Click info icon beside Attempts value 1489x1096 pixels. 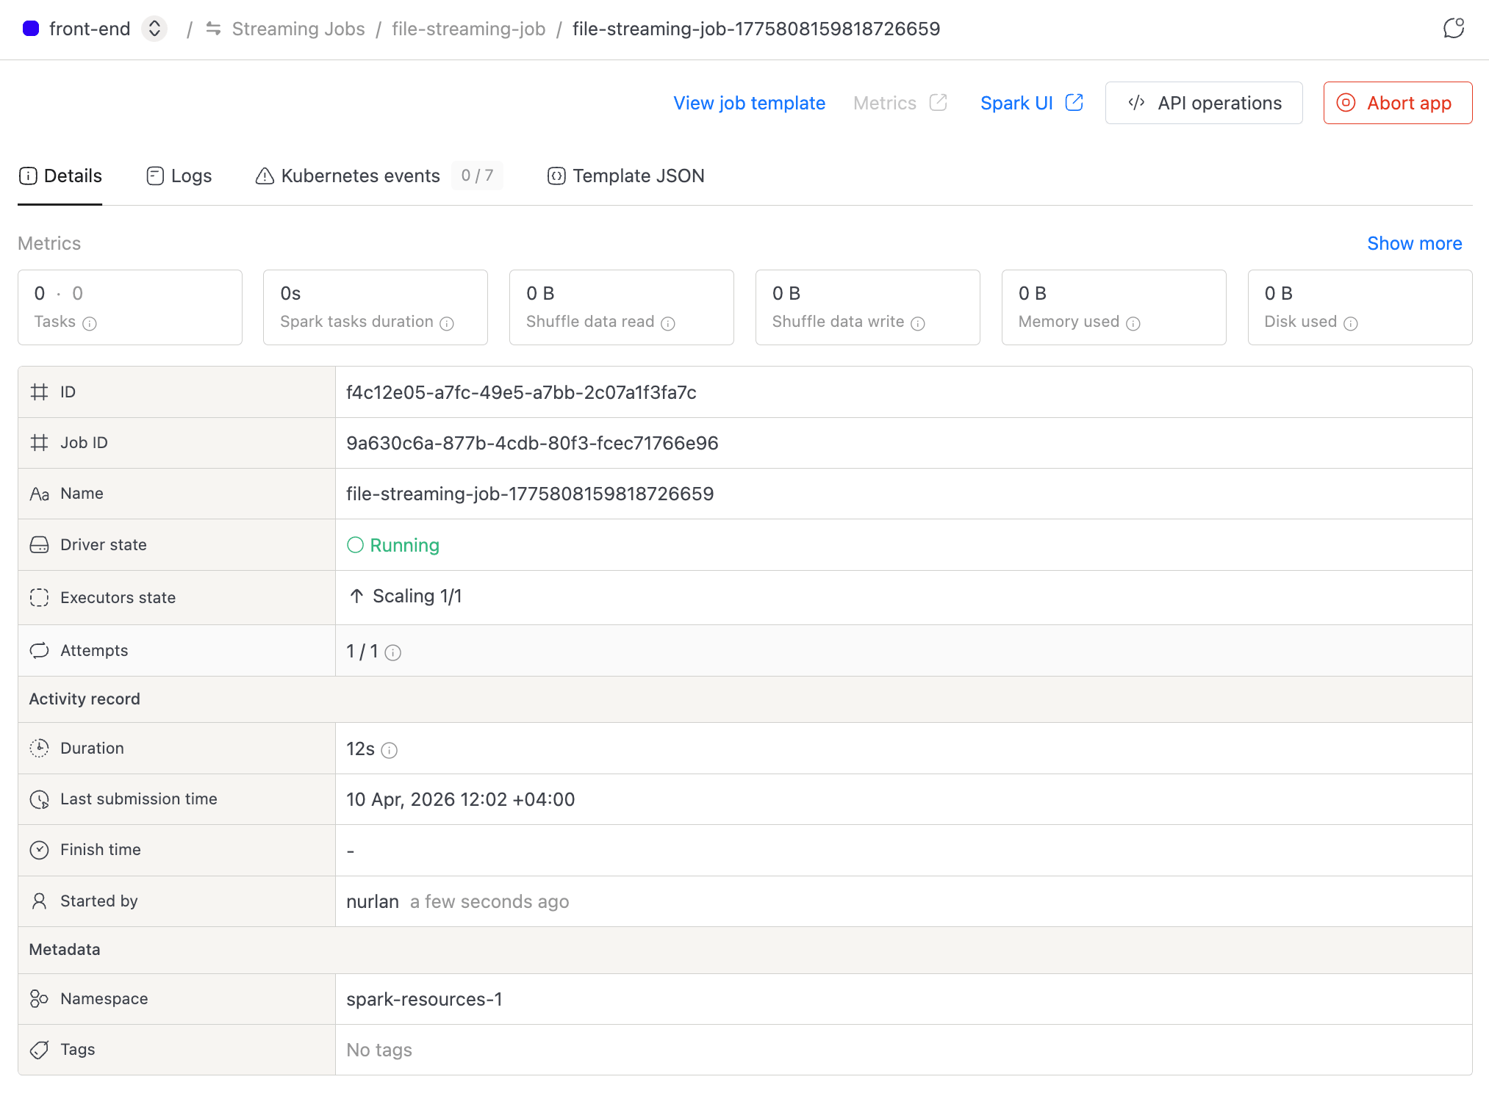[393, 652]
